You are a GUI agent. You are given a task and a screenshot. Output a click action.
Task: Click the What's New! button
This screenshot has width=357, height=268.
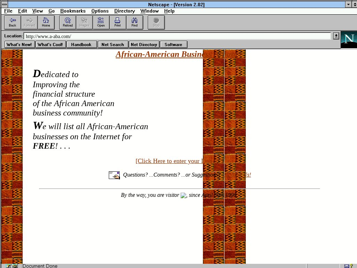point(19,45)
